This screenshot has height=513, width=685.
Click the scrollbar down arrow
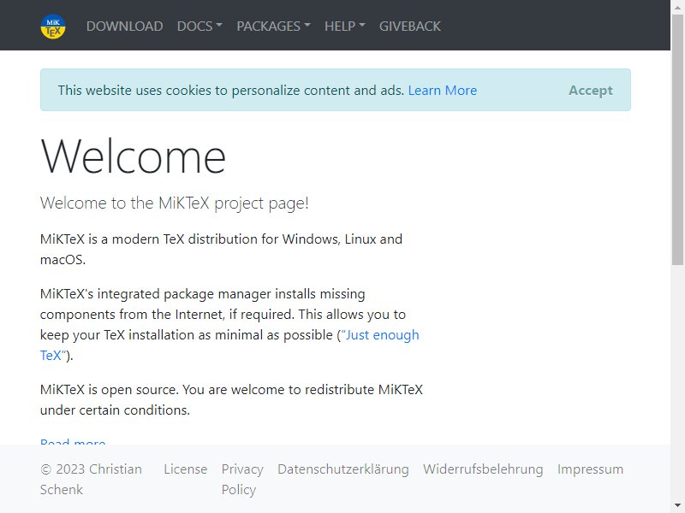pyautogui.click(x=677, y=506)
